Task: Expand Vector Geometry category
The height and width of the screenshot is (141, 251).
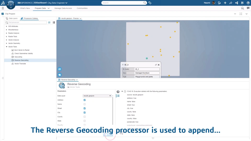Action: pos(7,43)
